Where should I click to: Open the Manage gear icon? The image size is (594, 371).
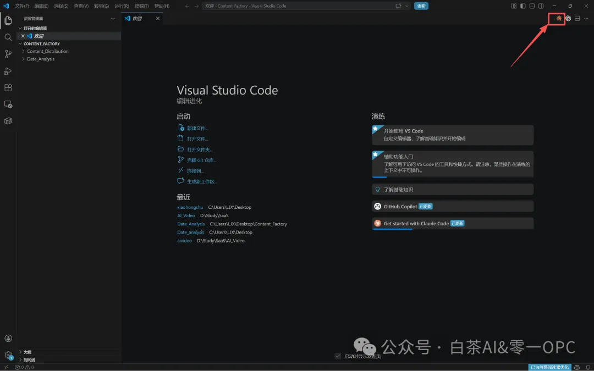coord(8,355)
